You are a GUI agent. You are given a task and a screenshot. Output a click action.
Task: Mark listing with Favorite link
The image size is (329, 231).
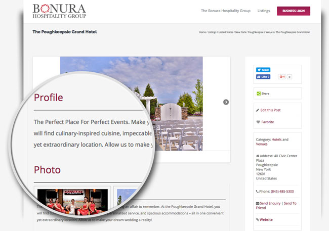coord(268,122)
